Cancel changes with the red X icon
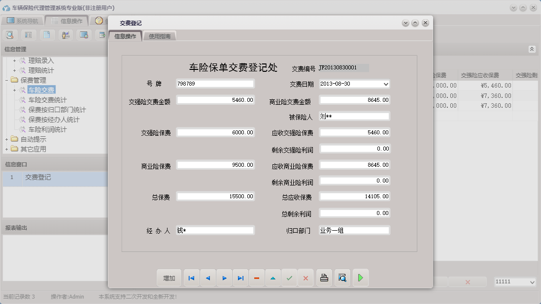 (x=306, y=278)
